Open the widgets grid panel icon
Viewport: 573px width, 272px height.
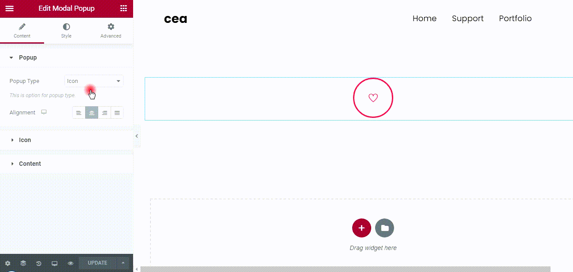(x=124, y=8)
